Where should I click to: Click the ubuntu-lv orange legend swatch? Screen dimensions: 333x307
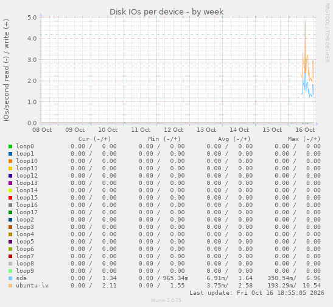10,286
